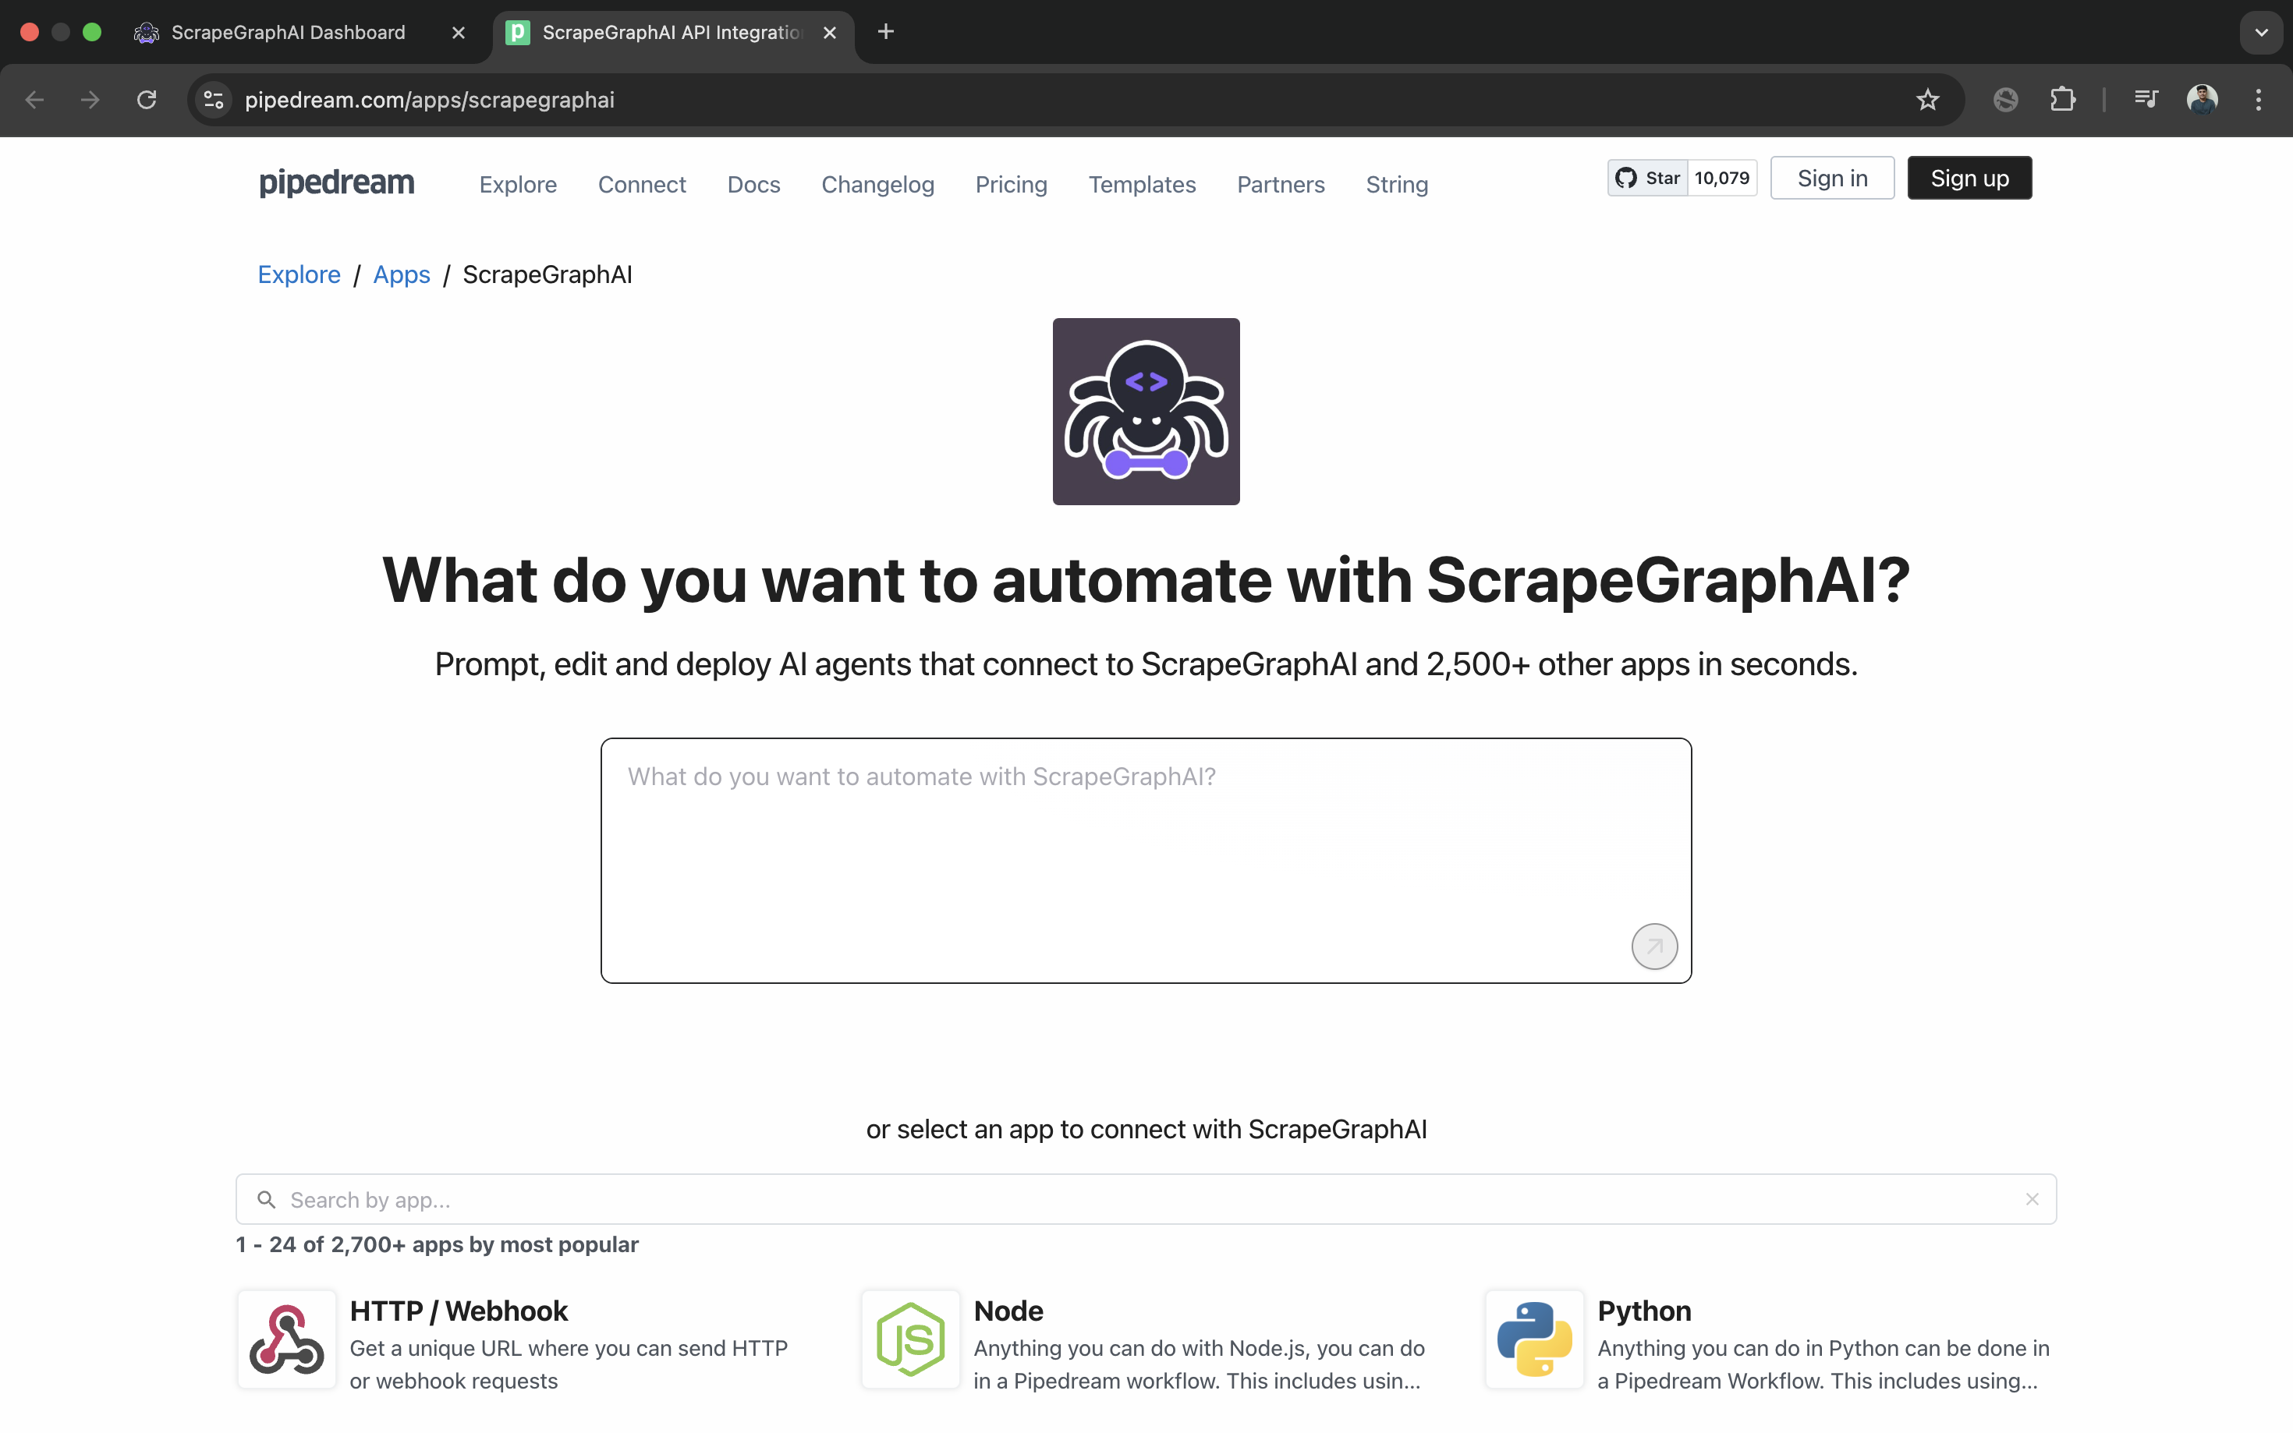This screenshot has height=1433, width=2293.
Task: Click the pipedream logo
Action: (x=336, y=182)
